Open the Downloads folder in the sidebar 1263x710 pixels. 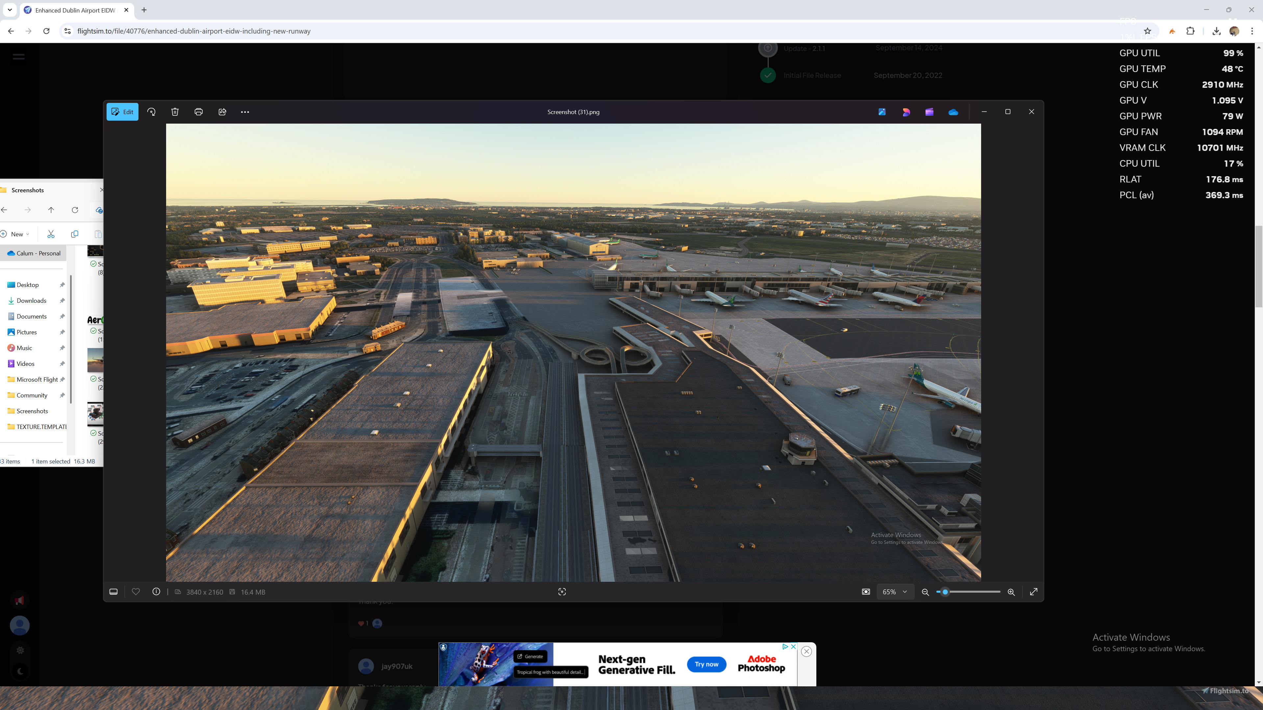pos(31,300)
